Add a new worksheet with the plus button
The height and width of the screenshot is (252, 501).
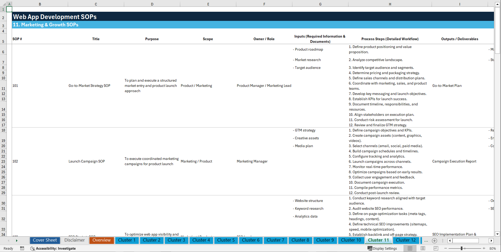tap(434, 241)
